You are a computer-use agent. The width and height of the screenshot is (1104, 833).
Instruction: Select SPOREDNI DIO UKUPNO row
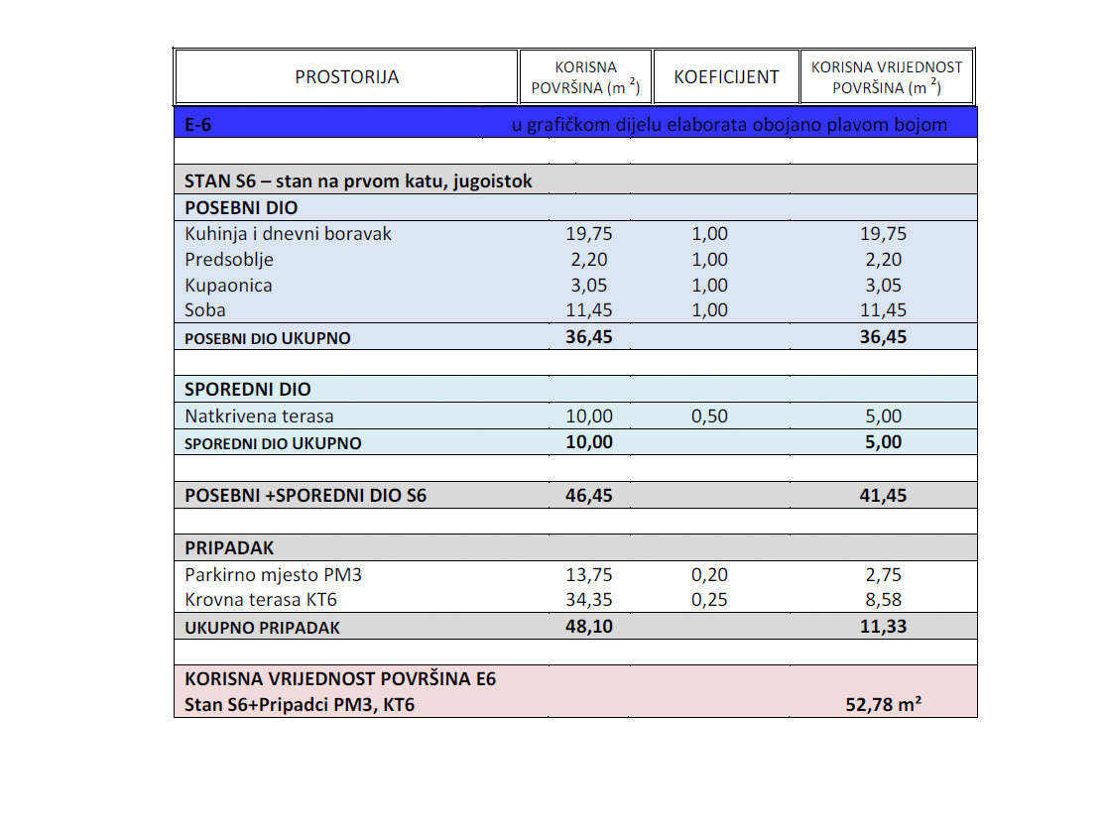[575, 442]
